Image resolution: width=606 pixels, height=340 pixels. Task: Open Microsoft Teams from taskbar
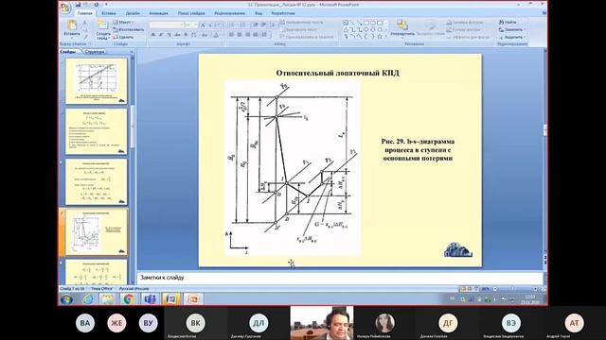click(x=150, y=299)
